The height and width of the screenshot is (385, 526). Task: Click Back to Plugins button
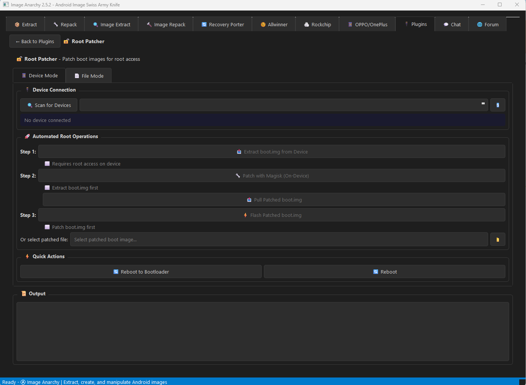pyautogui.click(x=35, y=41)
